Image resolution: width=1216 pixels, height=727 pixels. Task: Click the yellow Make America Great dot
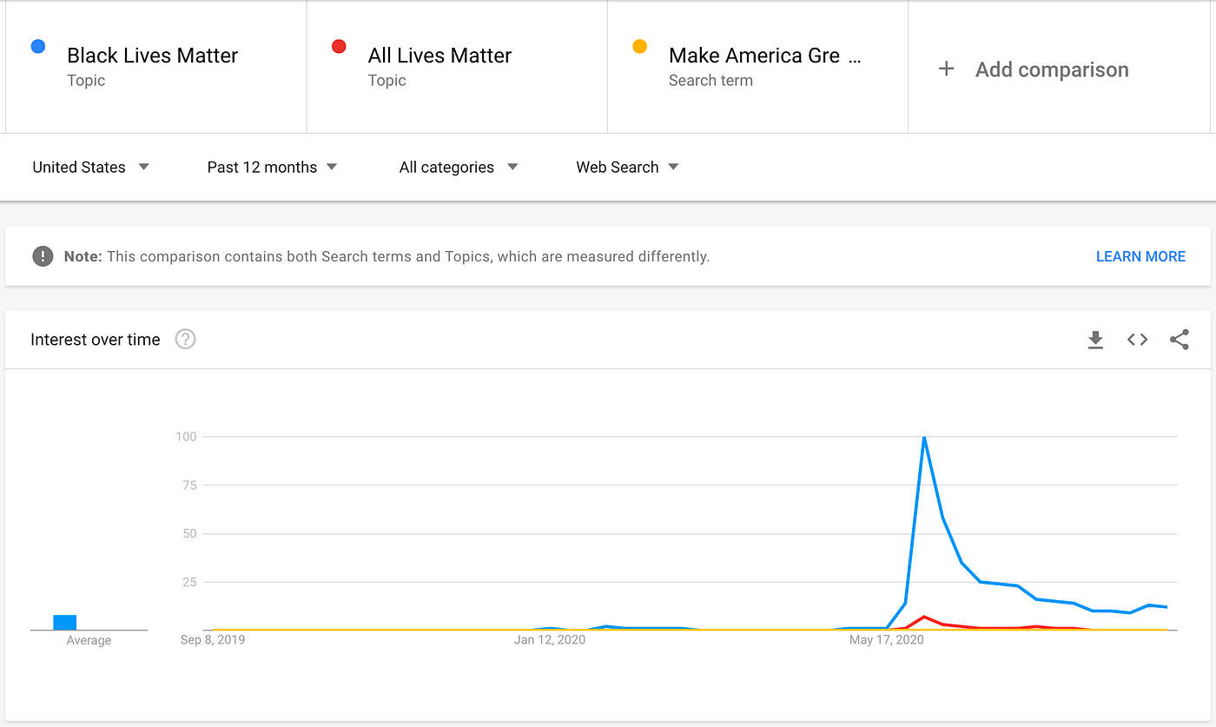639,47
